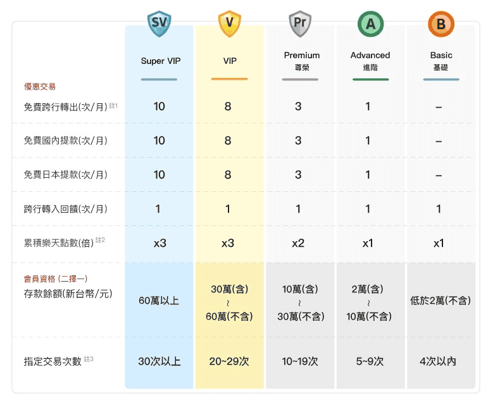Screen dimensions: 488x400
Task: Click the gold V shield badge
Action: 229,23
